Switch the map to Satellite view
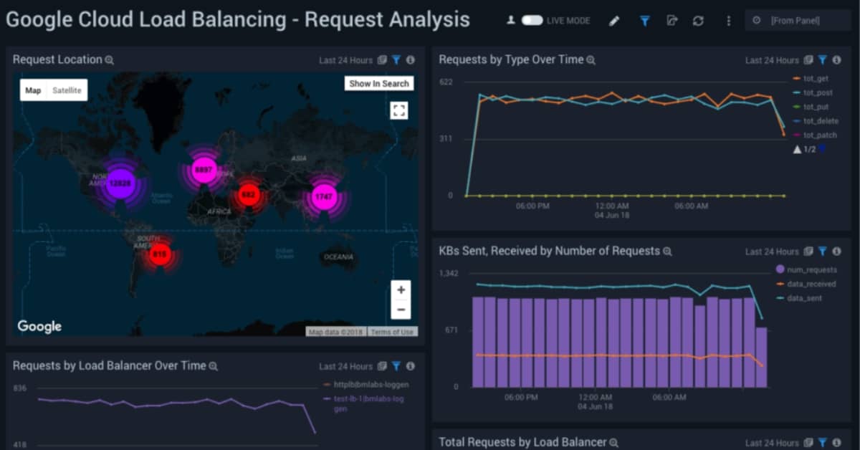Screen dimensions: 860x450 pyautogui.click(x=67, y=90)
